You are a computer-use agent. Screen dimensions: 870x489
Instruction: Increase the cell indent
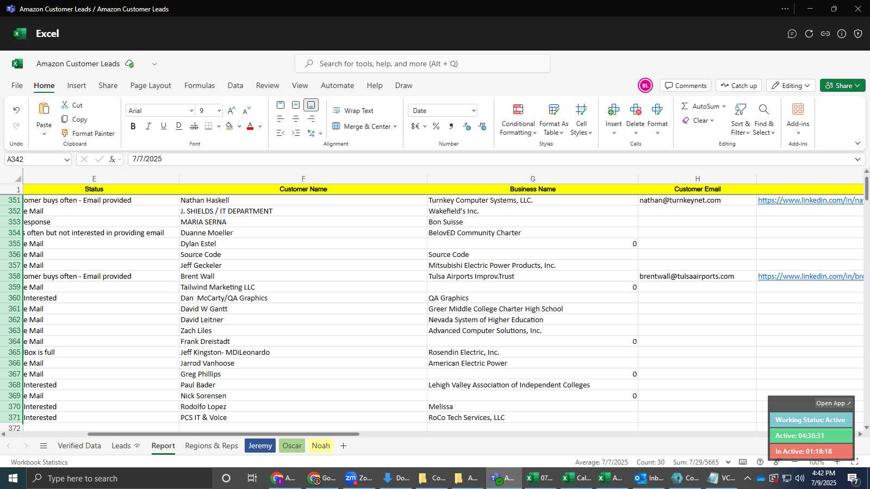click(296, 133)
